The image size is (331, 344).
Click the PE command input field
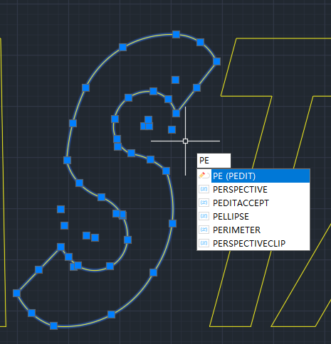214,161
